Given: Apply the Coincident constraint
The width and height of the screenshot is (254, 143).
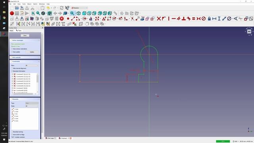Looking at the screenshot, I should point(159,19).
